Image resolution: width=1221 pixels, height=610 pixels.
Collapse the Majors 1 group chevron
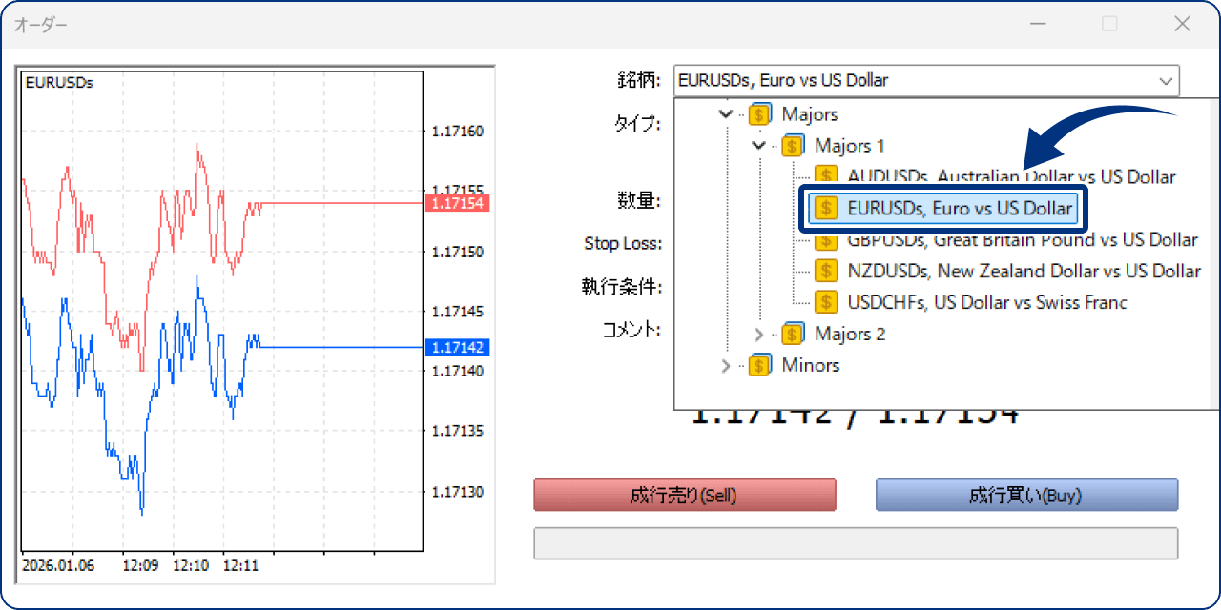point(758,146)
